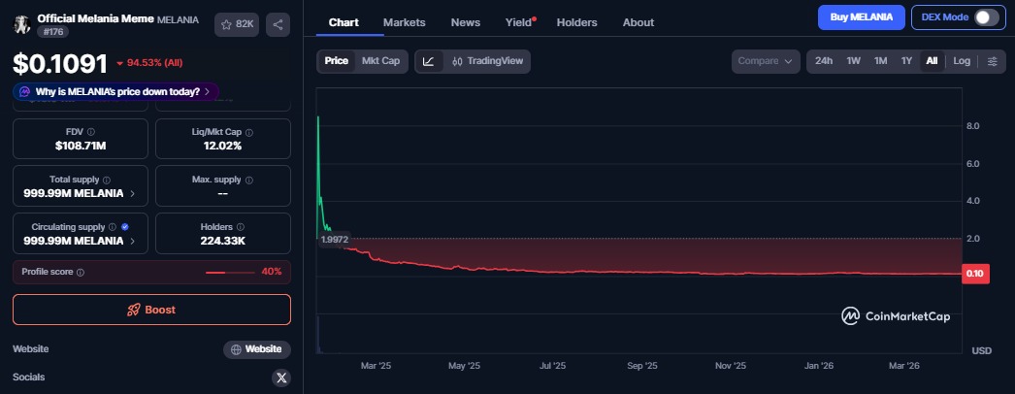Click the Nov '25 axis label
1015x394 pixels.
click(731, 366)
